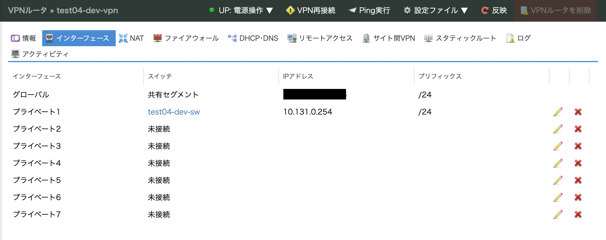Click the 共有セグメント switch cell
The height and width of the screenshot is (240, 606).
pos(173,95)
